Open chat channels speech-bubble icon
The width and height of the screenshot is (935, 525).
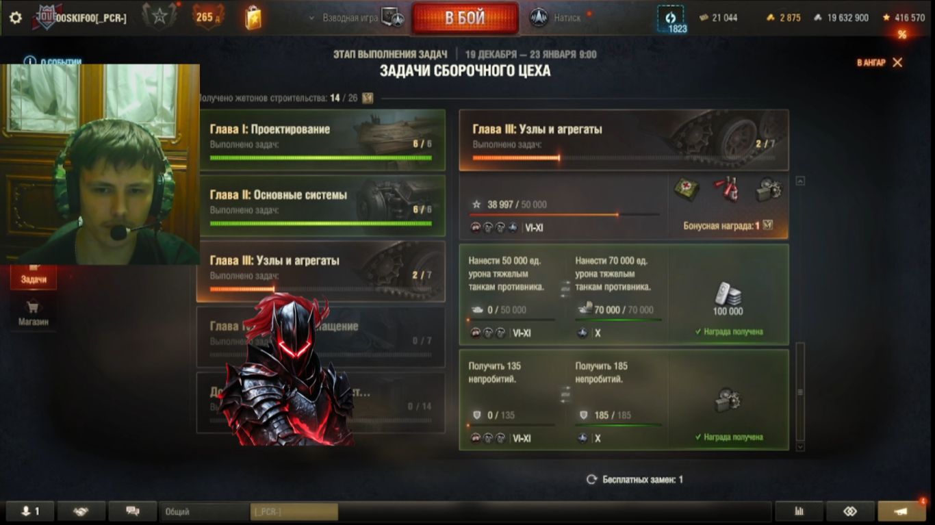point(133,511)
